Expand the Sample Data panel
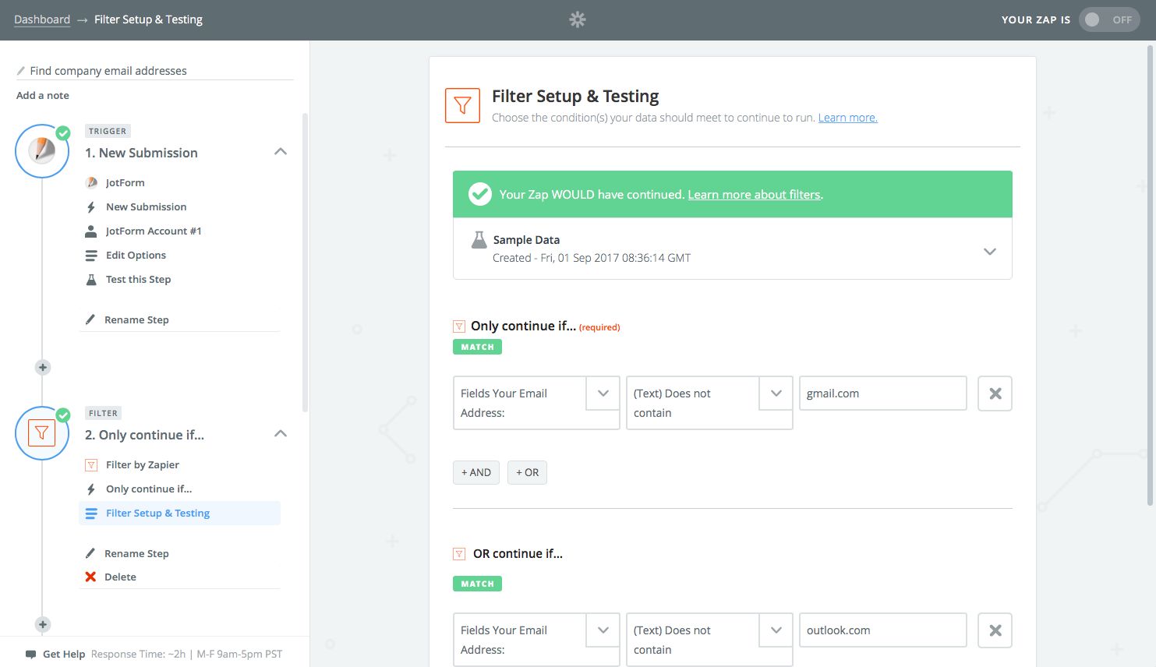This screenshot has height=667, width=1156. pyautogui.click(x=989, y=251)
